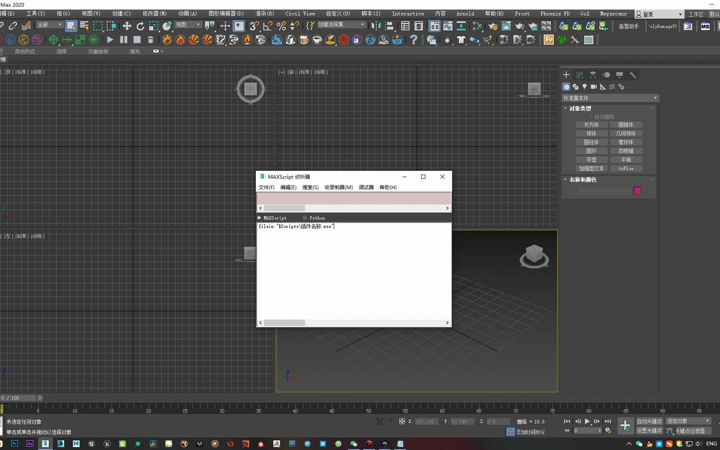Open the sign-in 登录 dropdown
Image resolution: width=720 pixels, height=450 pixels.
(x=659, y=14)
